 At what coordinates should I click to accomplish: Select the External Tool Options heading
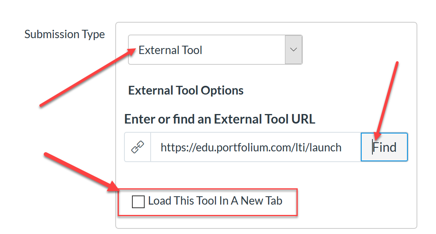186,91
